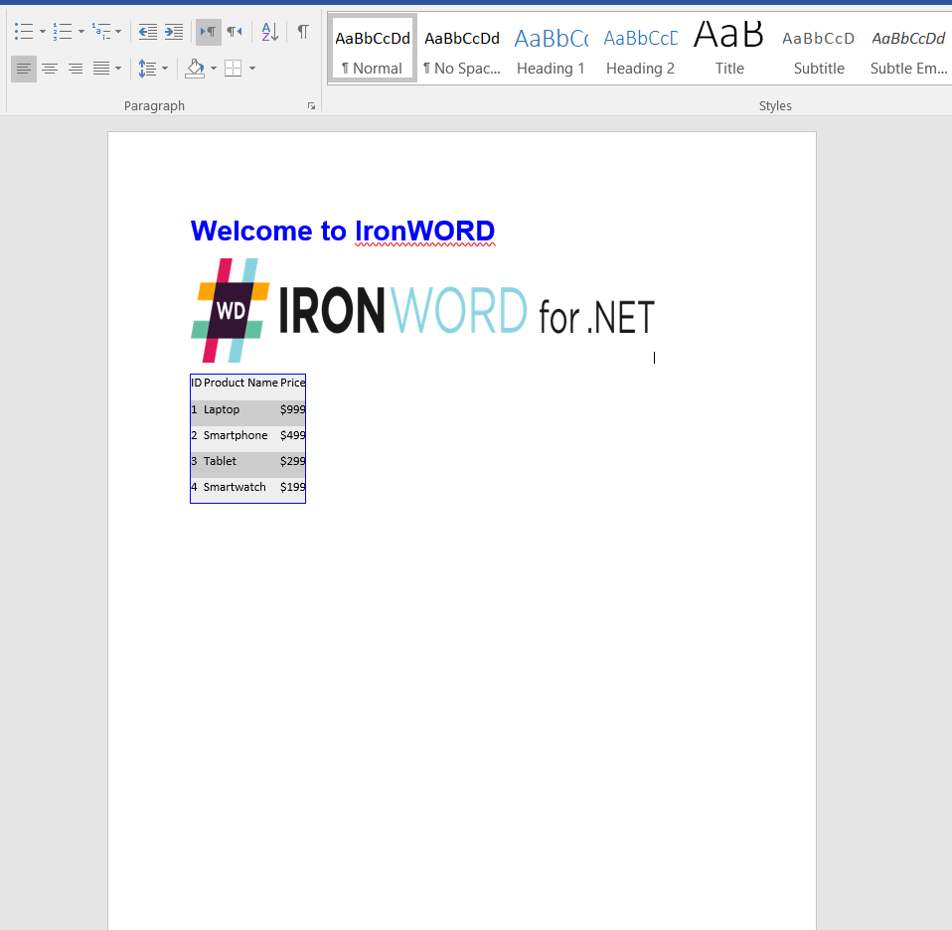
Task: Select the No Spacing style
Action: point(462,50)
